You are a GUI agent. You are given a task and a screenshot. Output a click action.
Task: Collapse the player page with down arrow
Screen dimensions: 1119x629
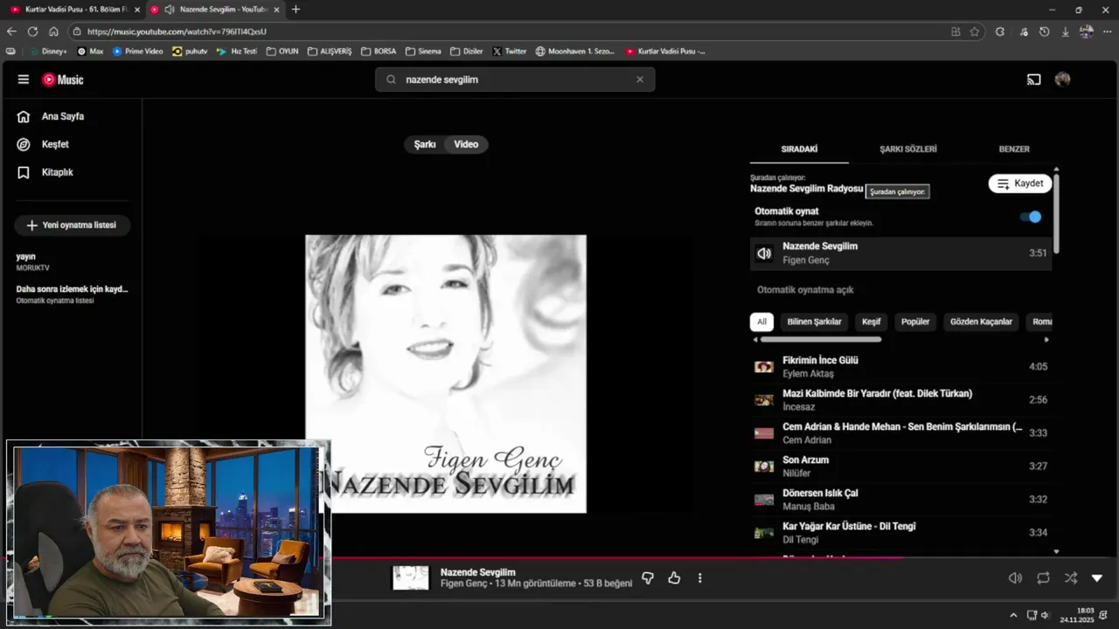coord(1097,577)
